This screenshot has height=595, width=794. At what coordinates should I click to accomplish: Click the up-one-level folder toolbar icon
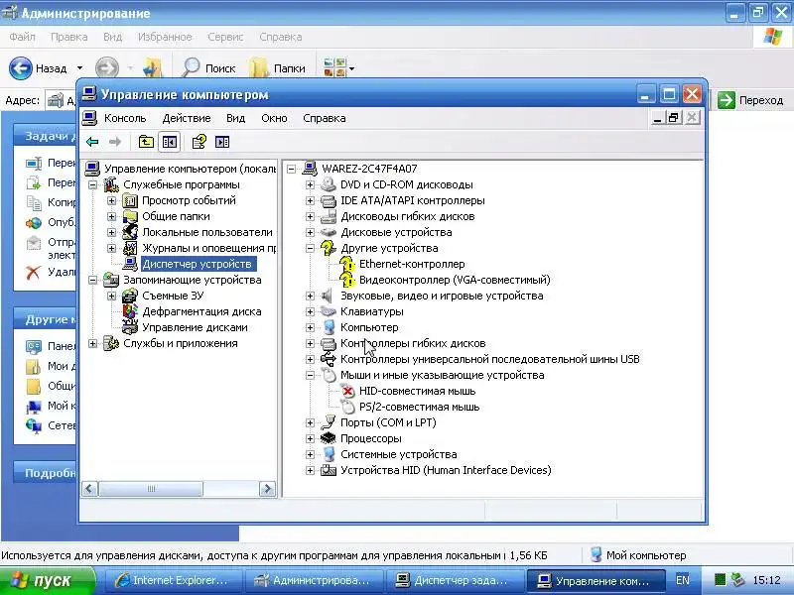[x=146, y=142]
